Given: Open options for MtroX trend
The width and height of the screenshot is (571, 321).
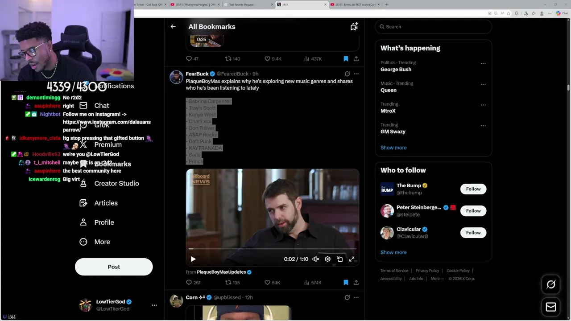Looking at the screenshot, I should [483, 105].
